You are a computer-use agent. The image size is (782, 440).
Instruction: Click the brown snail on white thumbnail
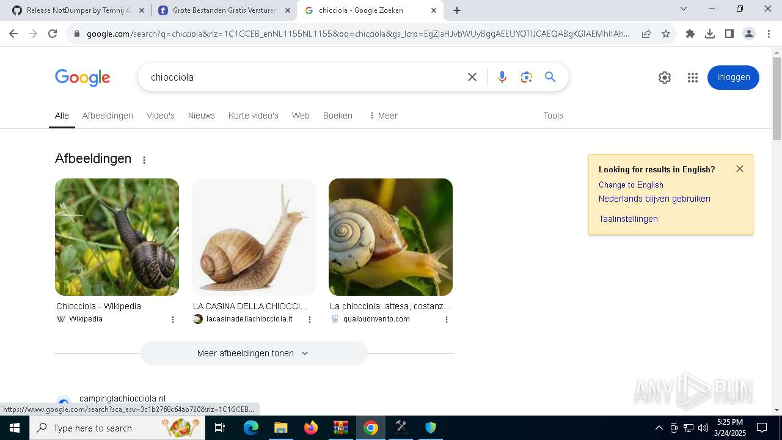click(x=254, y=237)
